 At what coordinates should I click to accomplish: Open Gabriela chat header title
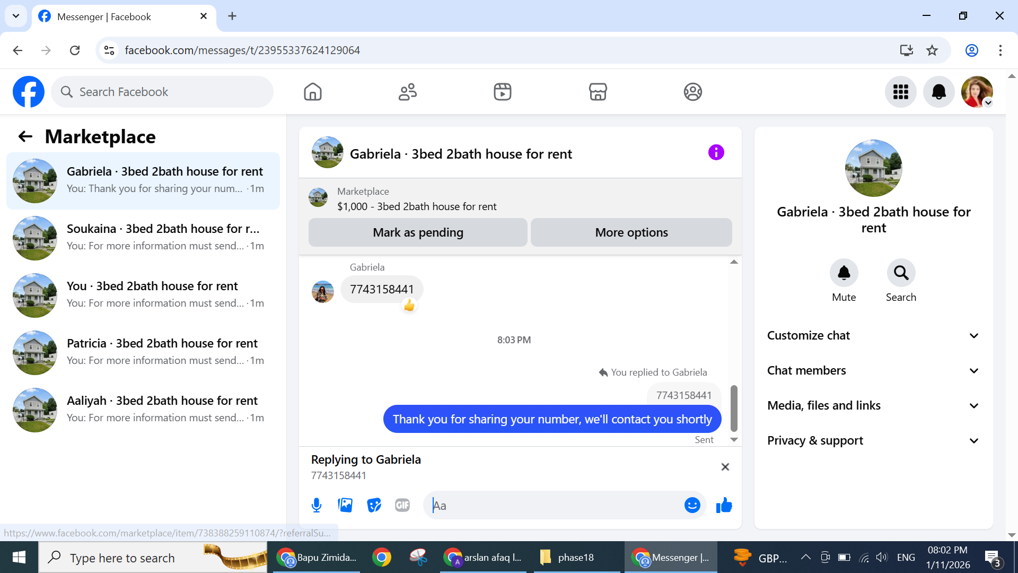pyautogui.click(x=461, y=154)
